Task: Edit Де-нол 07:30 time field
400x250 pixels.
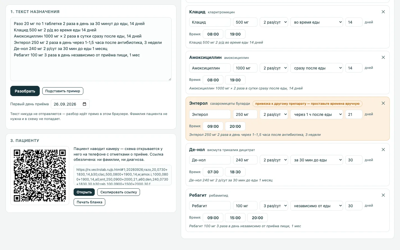Action: [213, 172]
